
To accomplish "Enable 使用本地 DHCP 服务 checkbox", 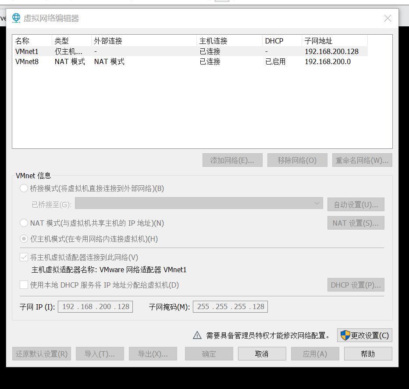I will 24,285.
